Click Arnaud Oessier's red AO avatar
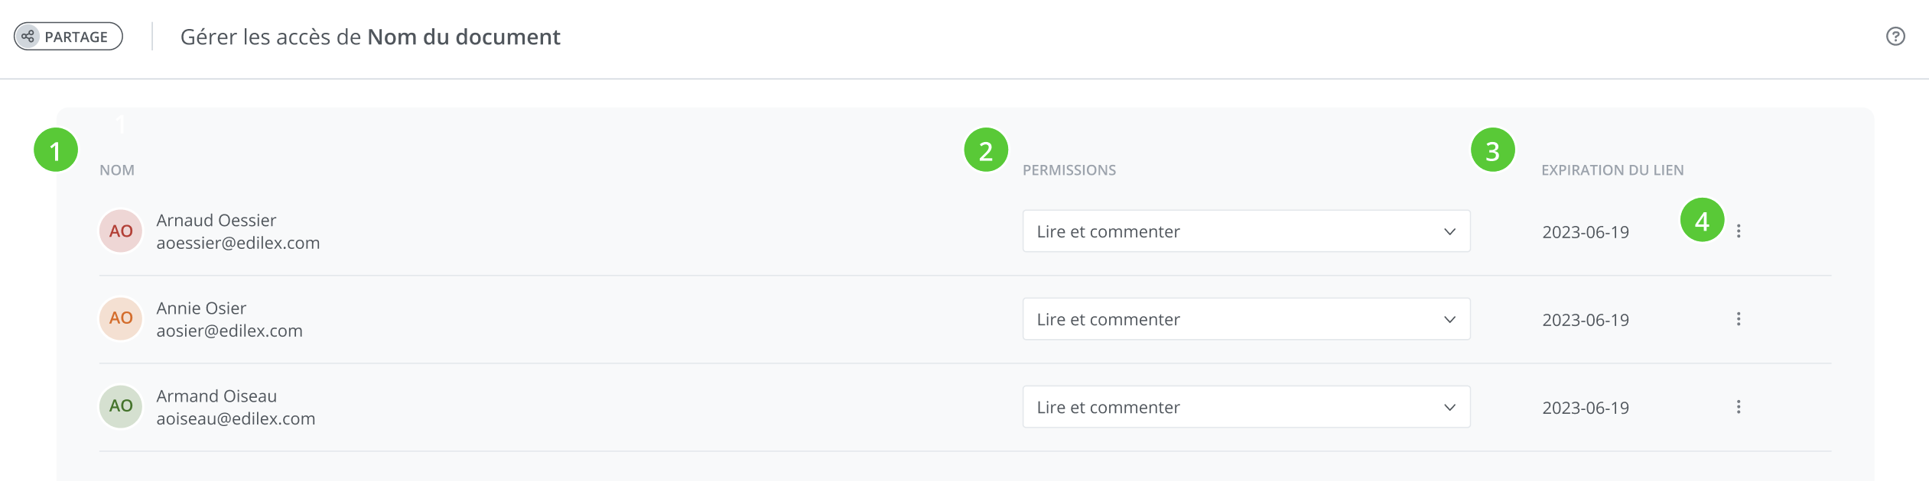 click(121, 231)
